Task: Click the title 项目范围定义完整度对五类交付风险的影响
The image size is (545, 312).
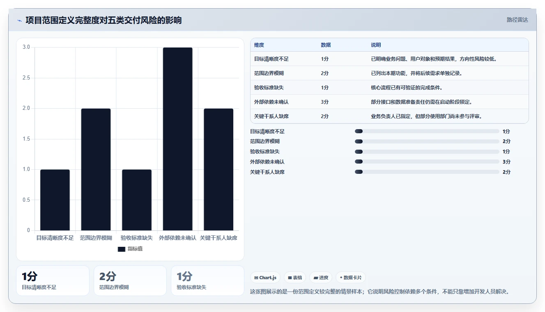Action: coord(103,20)
